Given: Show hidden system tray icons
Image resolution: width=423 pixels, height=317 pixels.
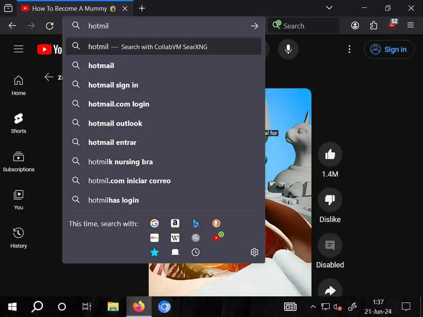Looking at the screenshot, I should tap(313, 307).
